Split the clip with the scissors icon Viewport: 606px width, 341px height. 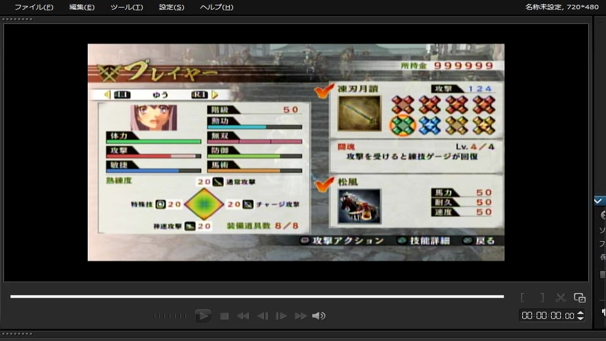coord(561,297)
